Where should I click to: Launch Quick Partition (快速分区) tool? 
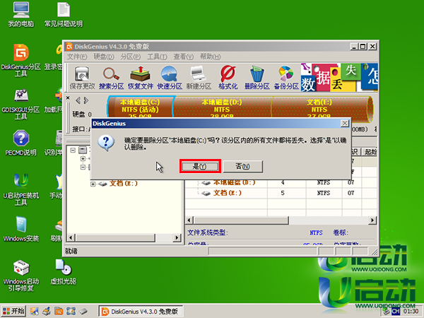pos(170,78)
